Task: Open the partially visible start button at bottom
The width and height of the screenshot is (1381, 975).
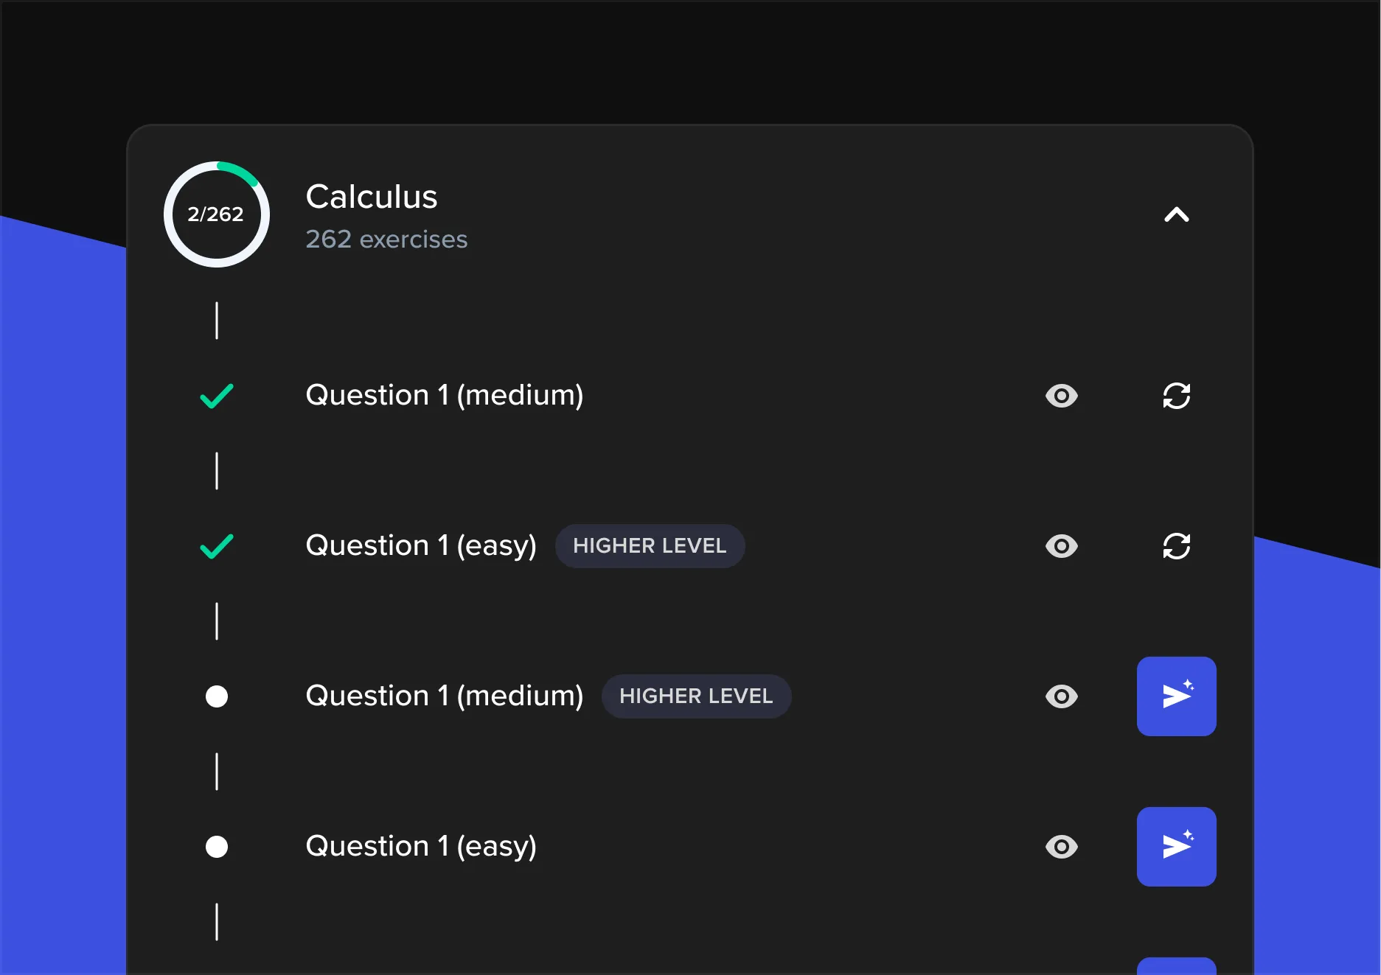Action: 1176,965
